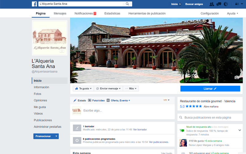Open the Mensajes tab
Screen dimensions: 246x154
(x=60, y=13)
